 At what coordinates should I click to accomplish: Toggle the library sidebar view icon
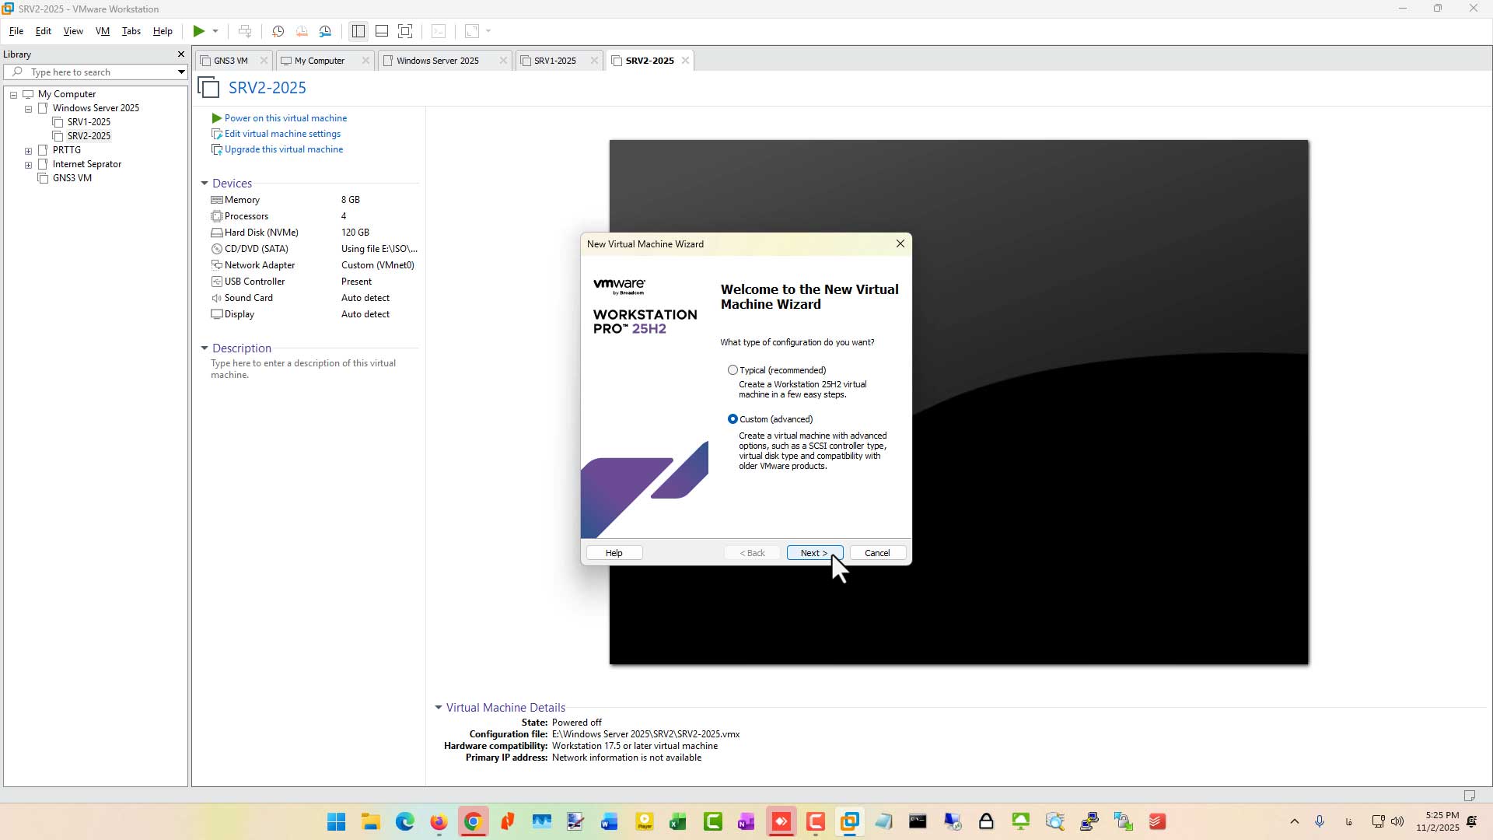[358, 31]
